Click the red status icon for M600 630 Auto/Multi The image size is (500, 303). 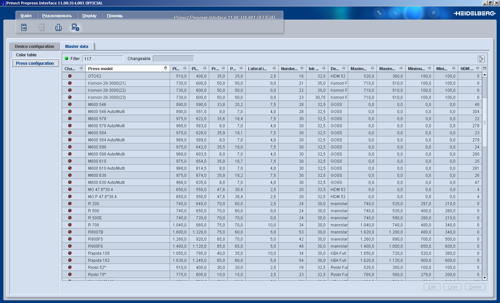(70, 182)
